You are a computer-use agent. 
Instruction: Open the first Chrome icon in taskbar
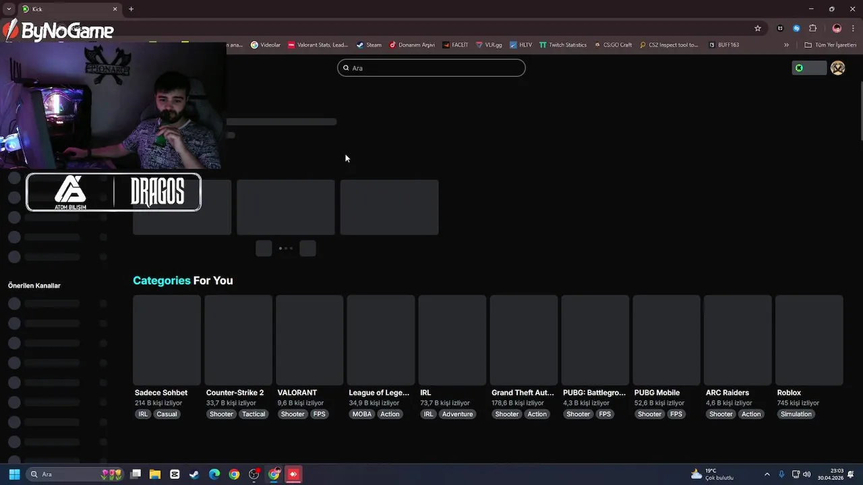tap(234, 474)
